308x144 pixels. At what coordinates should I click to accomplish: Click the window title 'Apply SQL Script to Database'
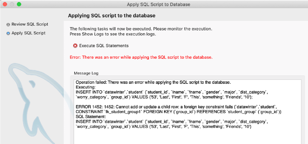coord(158,4)
